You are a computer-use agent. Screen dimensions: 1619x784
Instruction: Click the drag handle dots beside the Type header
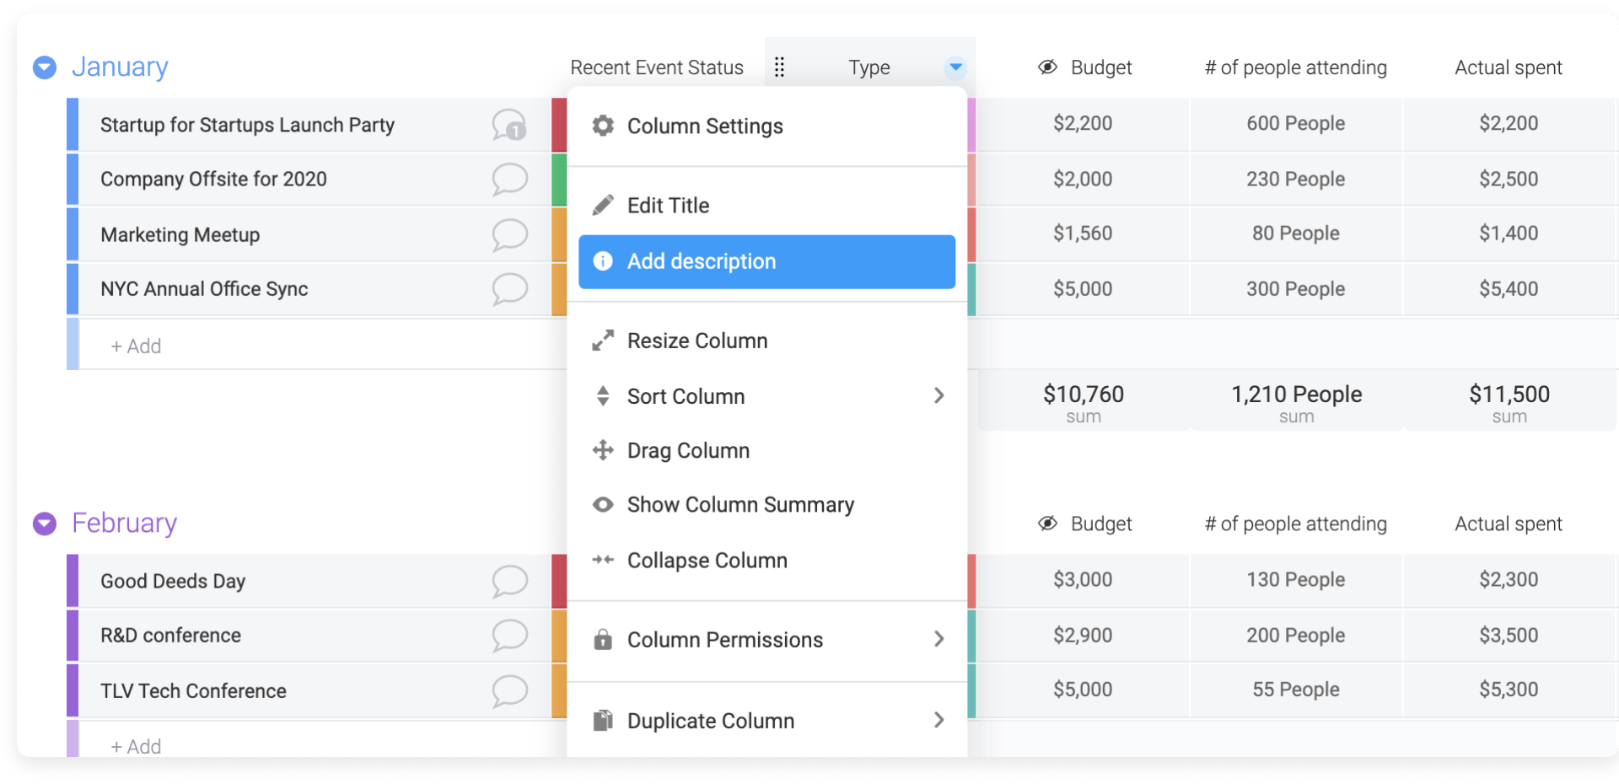(x=779, y=67)
